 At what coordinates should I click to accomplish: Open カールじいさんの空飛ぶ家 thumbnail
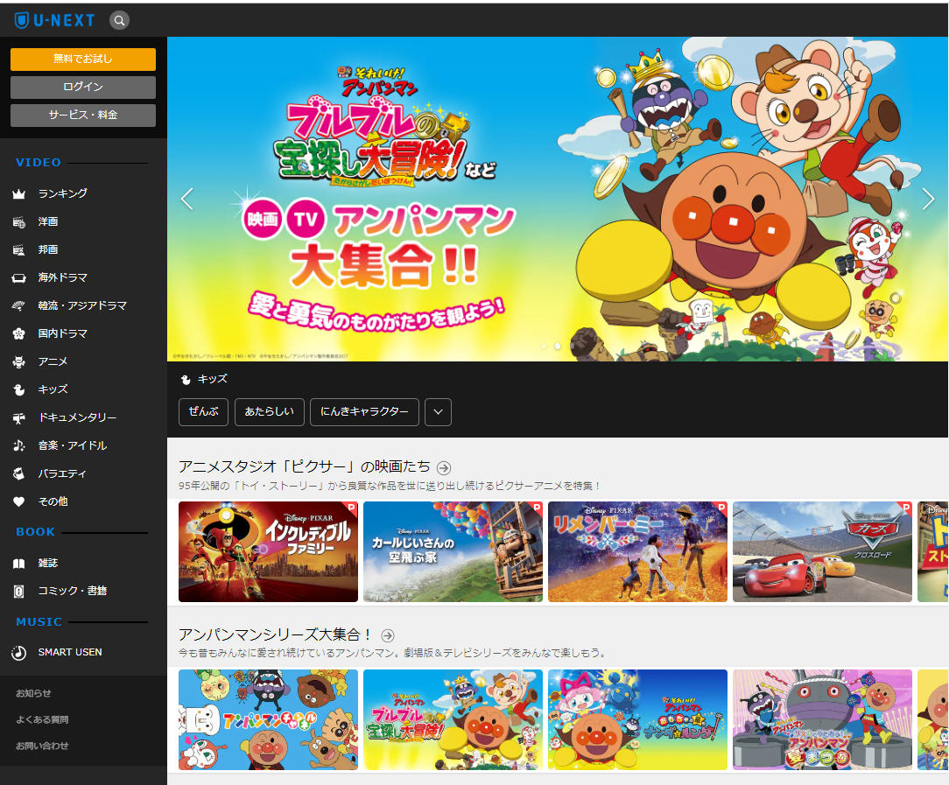pos(453,551)
